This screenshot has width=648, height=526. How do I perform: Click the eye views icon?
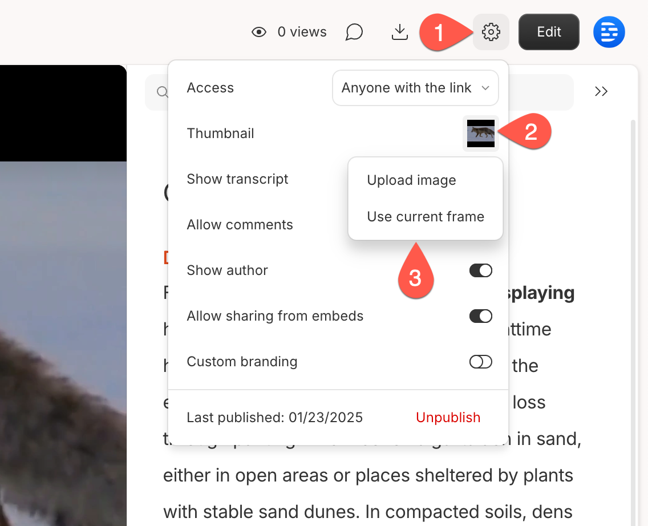259,32
